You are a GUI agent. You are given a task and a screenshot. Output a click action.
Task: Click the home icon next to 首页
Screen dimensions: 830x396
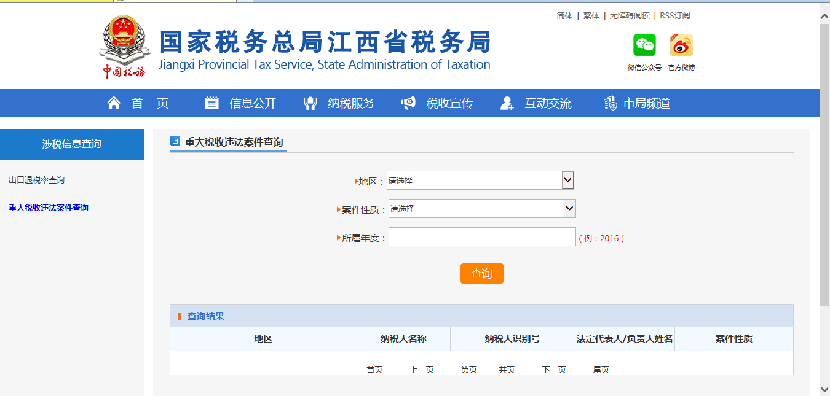113,103
